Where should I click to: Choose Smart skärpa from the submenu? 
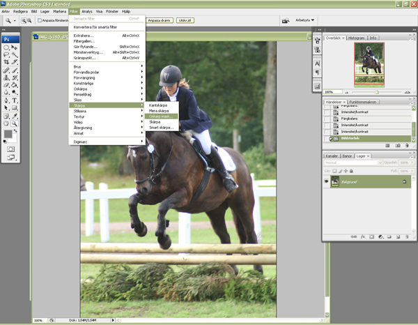point(161,128)
